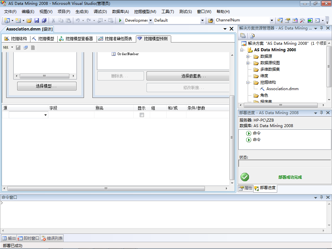Open the 输出 tab at bottom
Image resolution: width=332 pixels, height=249 pixels.
tap(9, 238)
